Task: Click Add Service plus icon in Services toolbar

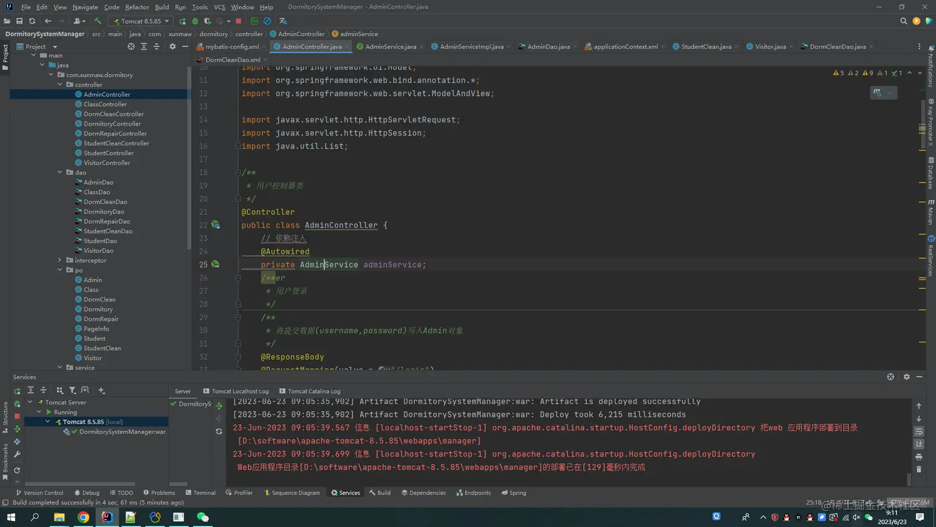Action: point(102,390)
